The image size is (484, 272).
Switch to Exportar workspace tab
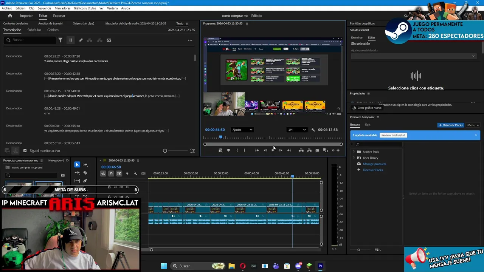59,15
